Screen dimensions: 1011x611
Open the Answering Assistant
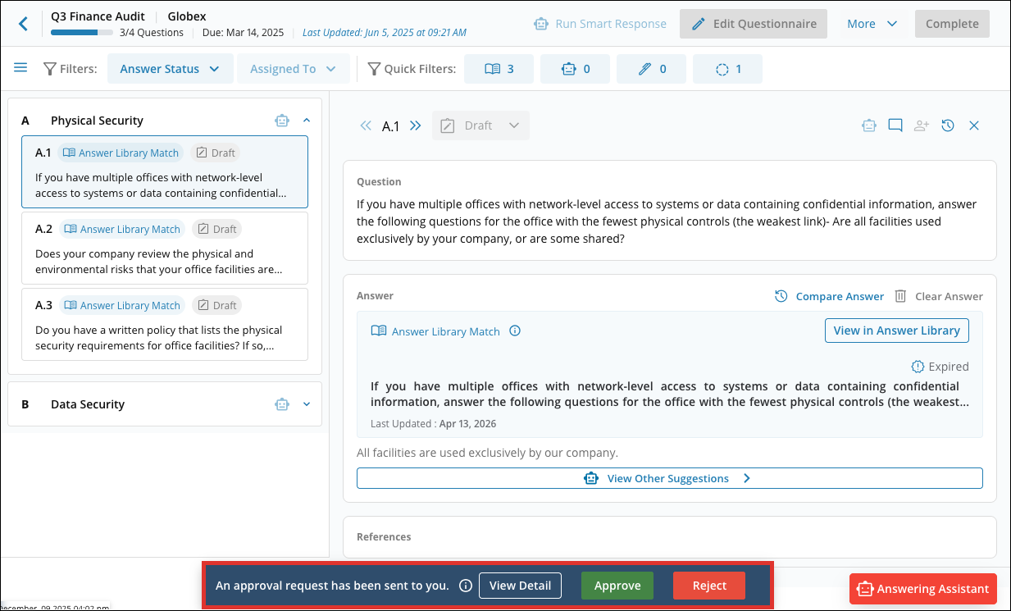[923, 589]
